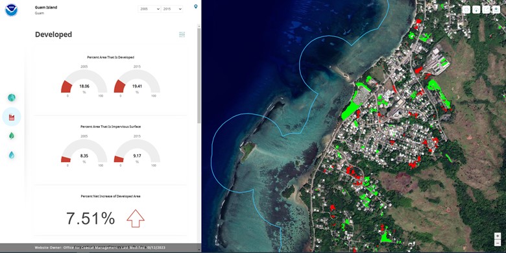Screen dimensions: 506x253
Task: Click the map marker tool button
Action: pyautogui.click(x=496, y=9)
